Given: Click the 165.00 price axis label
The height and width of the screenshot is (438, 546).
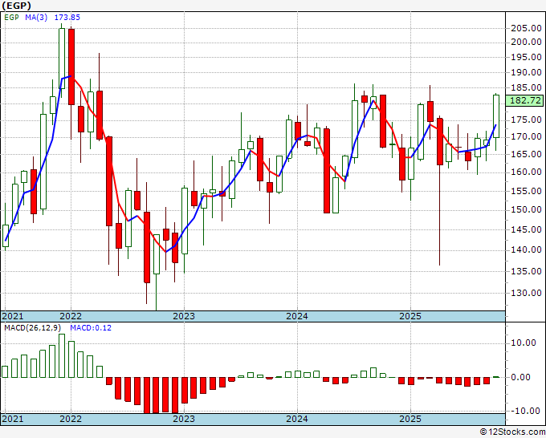Looking at the screenshot, I should click(526, 154).
